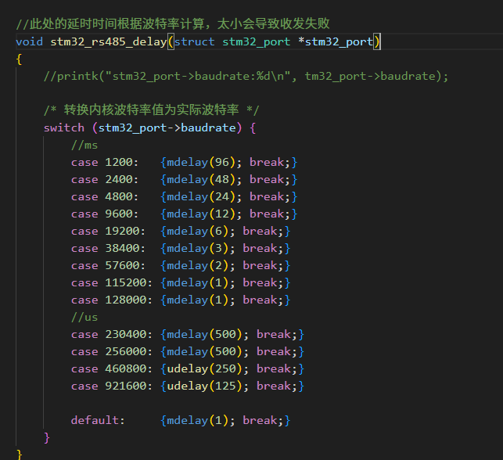503x460 pixels.
Task: Click the function name stm32_rs485_delay
Action: (109, 42)
